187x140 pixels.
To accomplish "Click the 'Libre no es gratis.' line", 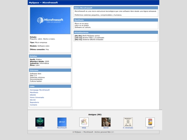I will click(82, 25).
